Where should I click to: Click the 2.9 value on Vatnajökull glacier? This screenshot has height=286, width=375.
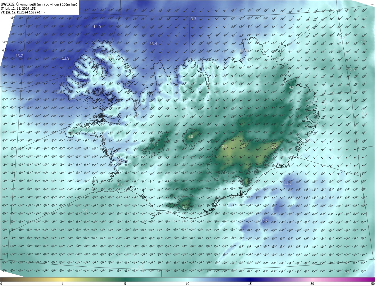pyautogui.click(x=225, y=147)
